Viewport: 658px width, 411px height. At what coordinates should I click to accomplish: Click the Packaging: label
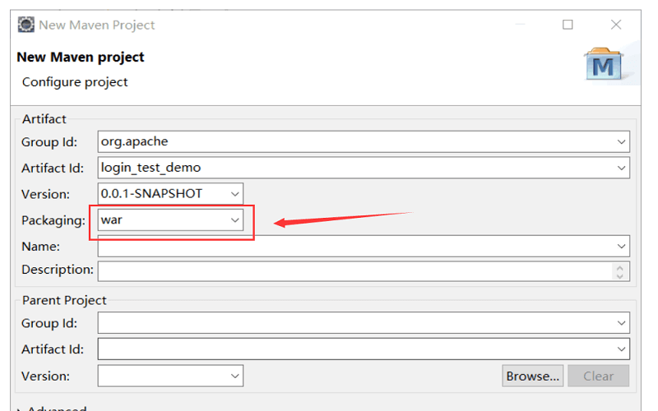tap(53, 220)
